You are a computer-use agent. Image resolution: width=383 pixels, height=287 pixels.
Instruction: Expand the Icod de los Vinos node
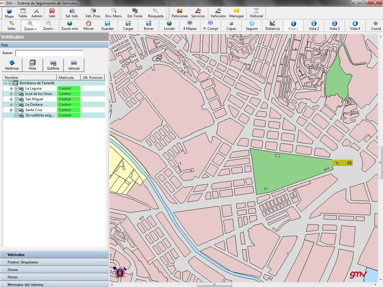point(11,94)
